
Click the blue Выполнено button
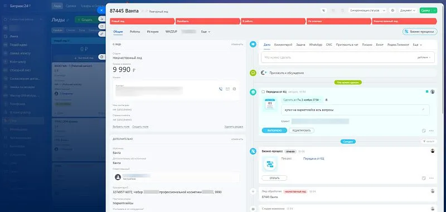point(274,131)
